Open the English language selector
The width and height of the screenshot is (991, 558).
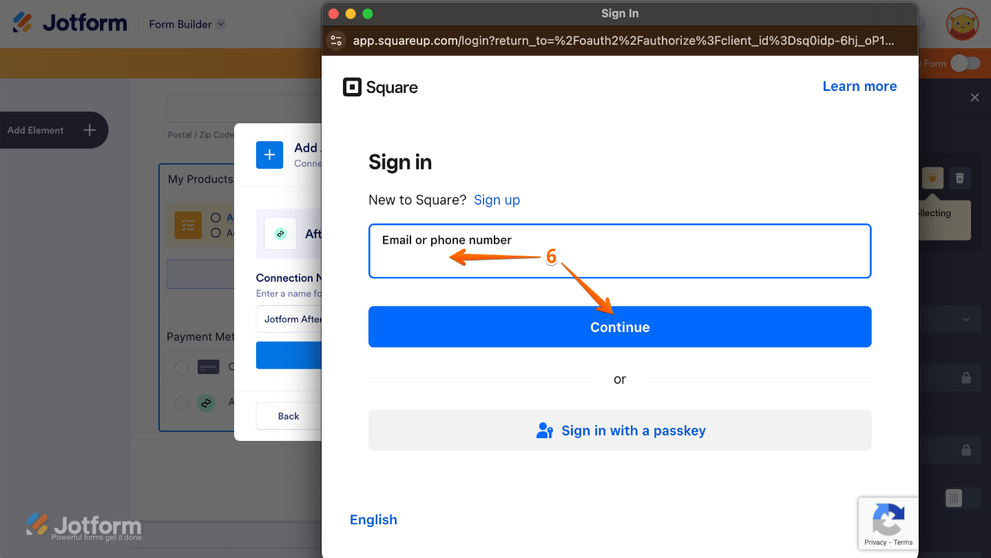click(x=373, y=519)
